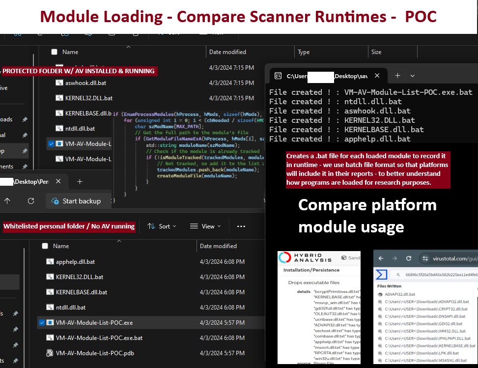Image resolution: width=478 pixels, height=368 pixels.
Task: Click the apphelp.dll.bat file icon
Action: pos(50,261)
